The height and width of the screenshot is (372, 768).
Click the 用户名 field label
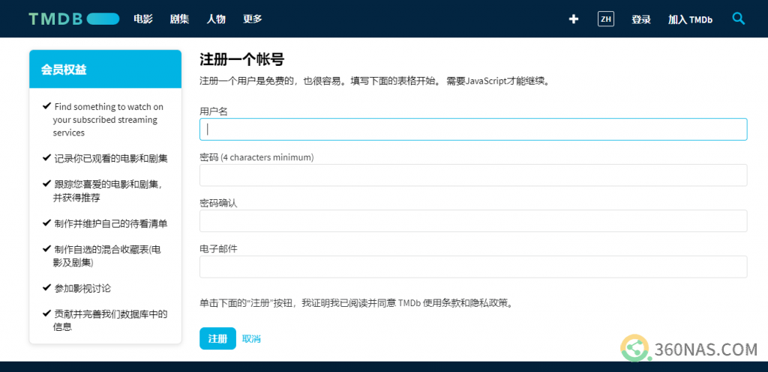[x=214, y=112]
